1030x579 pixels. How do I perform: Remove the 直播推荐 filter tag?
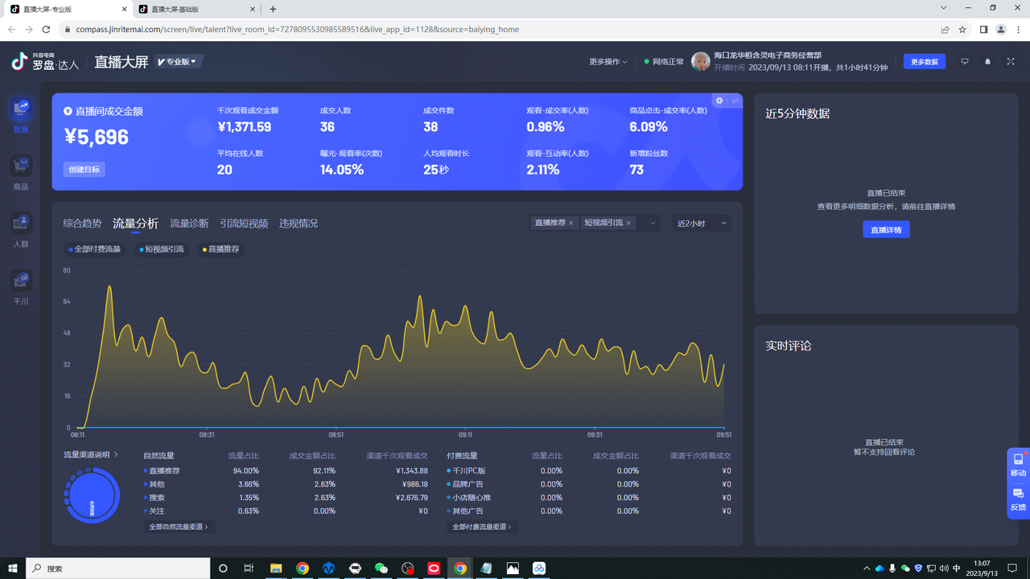point(571,223)
